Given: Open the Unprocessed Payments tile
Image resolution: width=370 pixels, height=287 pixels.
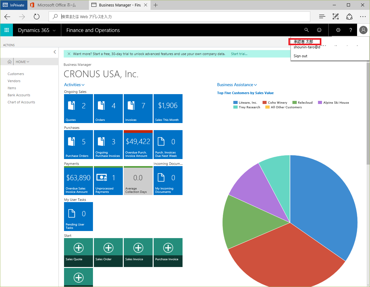Looking at the screenshot, I should pyautogui.click(x=108, y=181).
